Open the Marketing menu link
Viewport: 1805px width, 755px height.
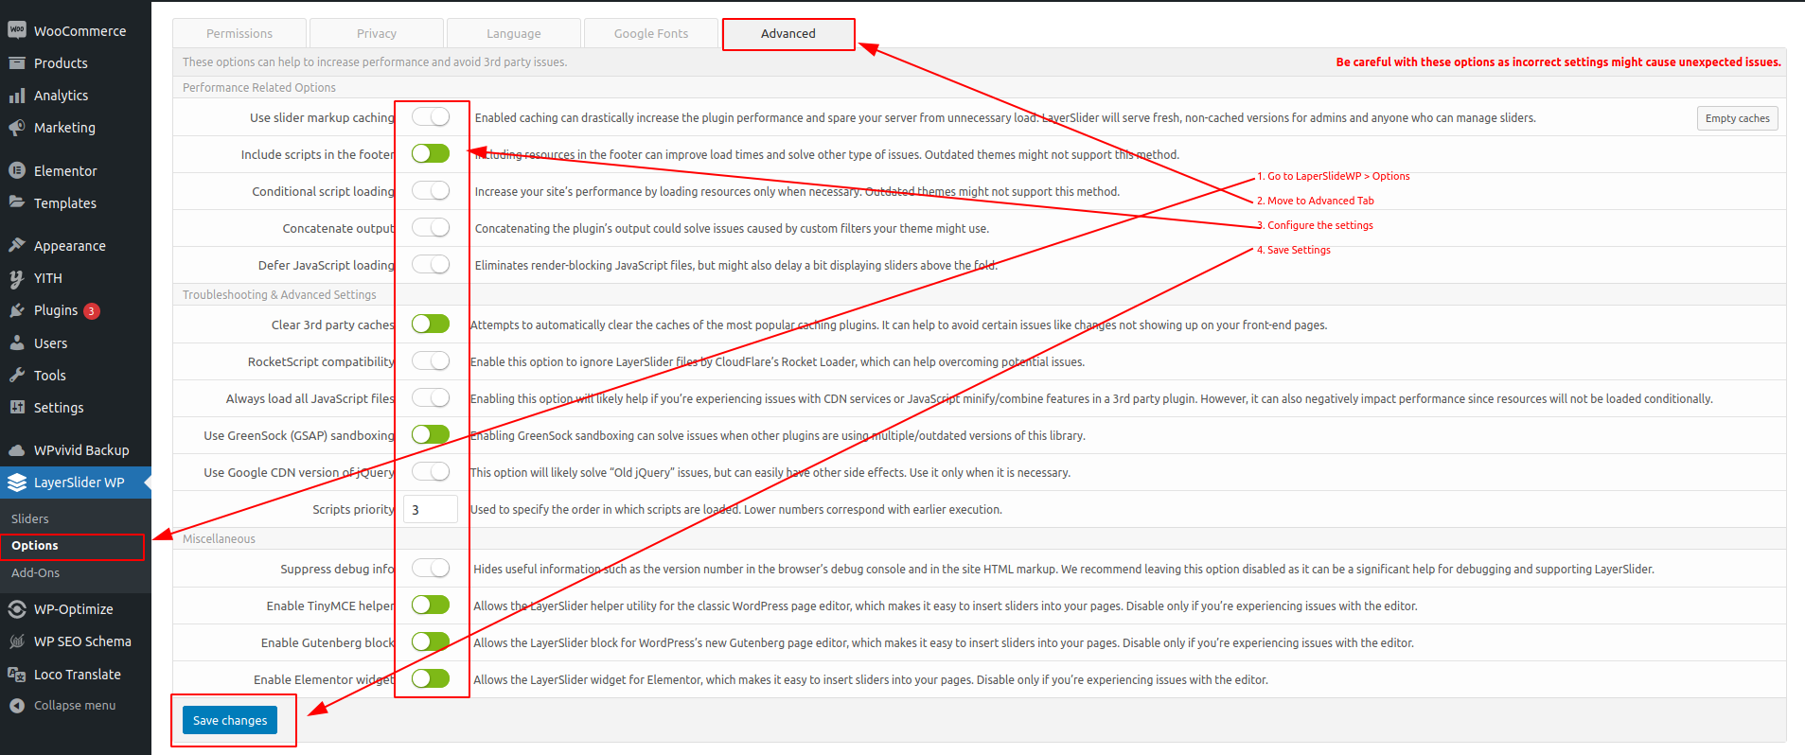pyautogui.click(x=64, y=128)
